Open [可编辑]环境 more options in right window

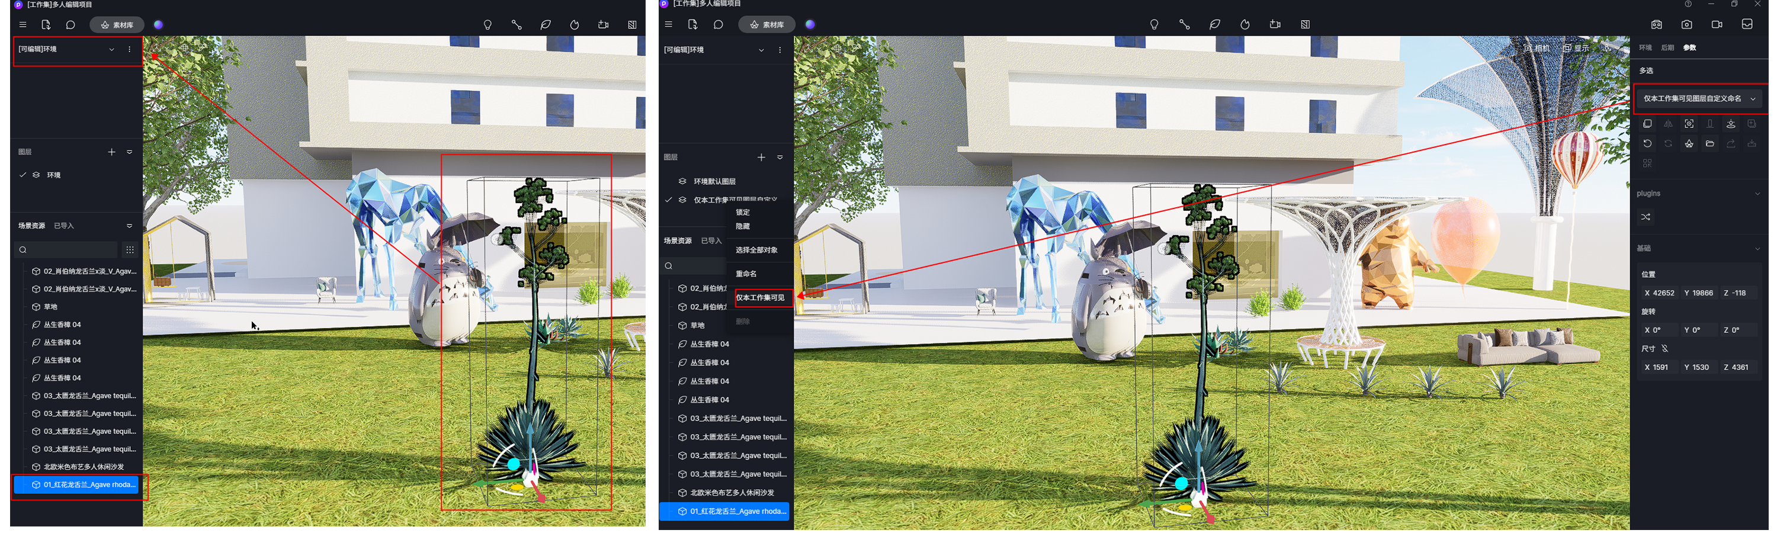pyautogui.click(x=780, y=50)
